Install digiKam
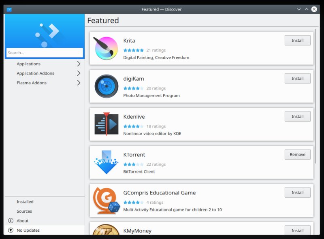The image size is (324, 239). click(x=298, y=78)
